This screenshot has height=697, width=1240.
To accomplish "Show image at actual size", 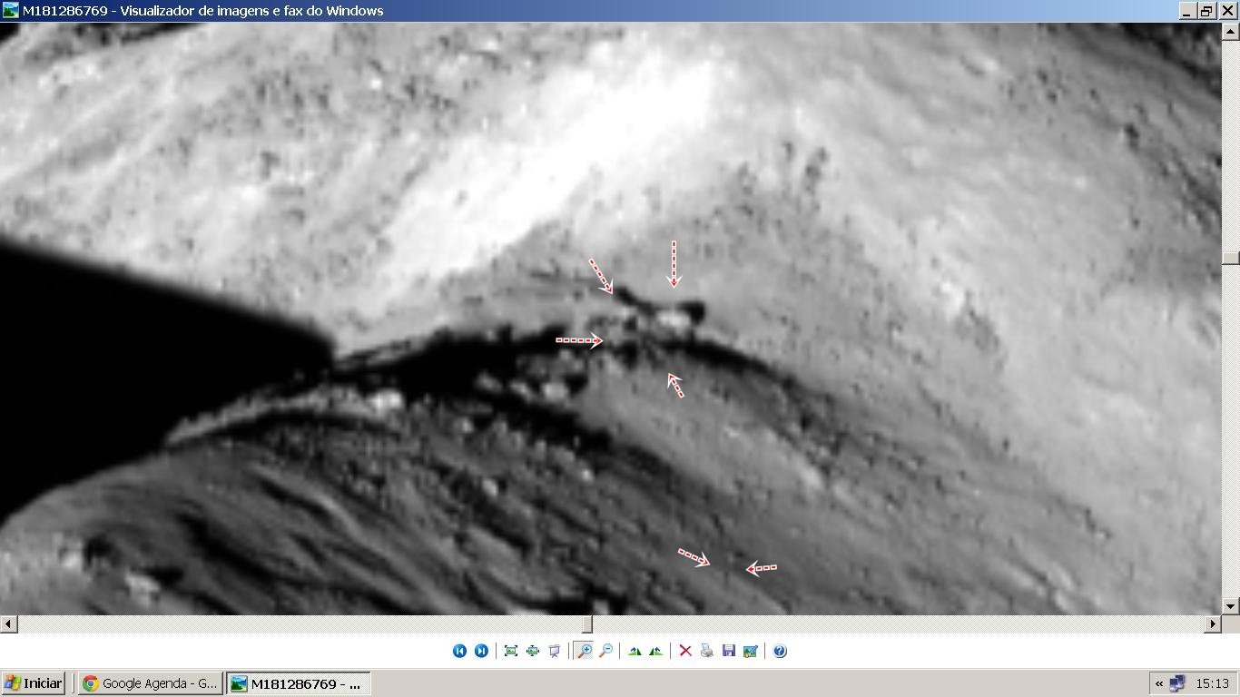I will tap(533, 651).
